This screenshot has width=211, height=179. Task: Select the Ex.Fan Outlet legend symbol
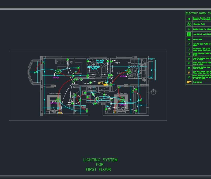pyautogui.click(x=189, y=39)
